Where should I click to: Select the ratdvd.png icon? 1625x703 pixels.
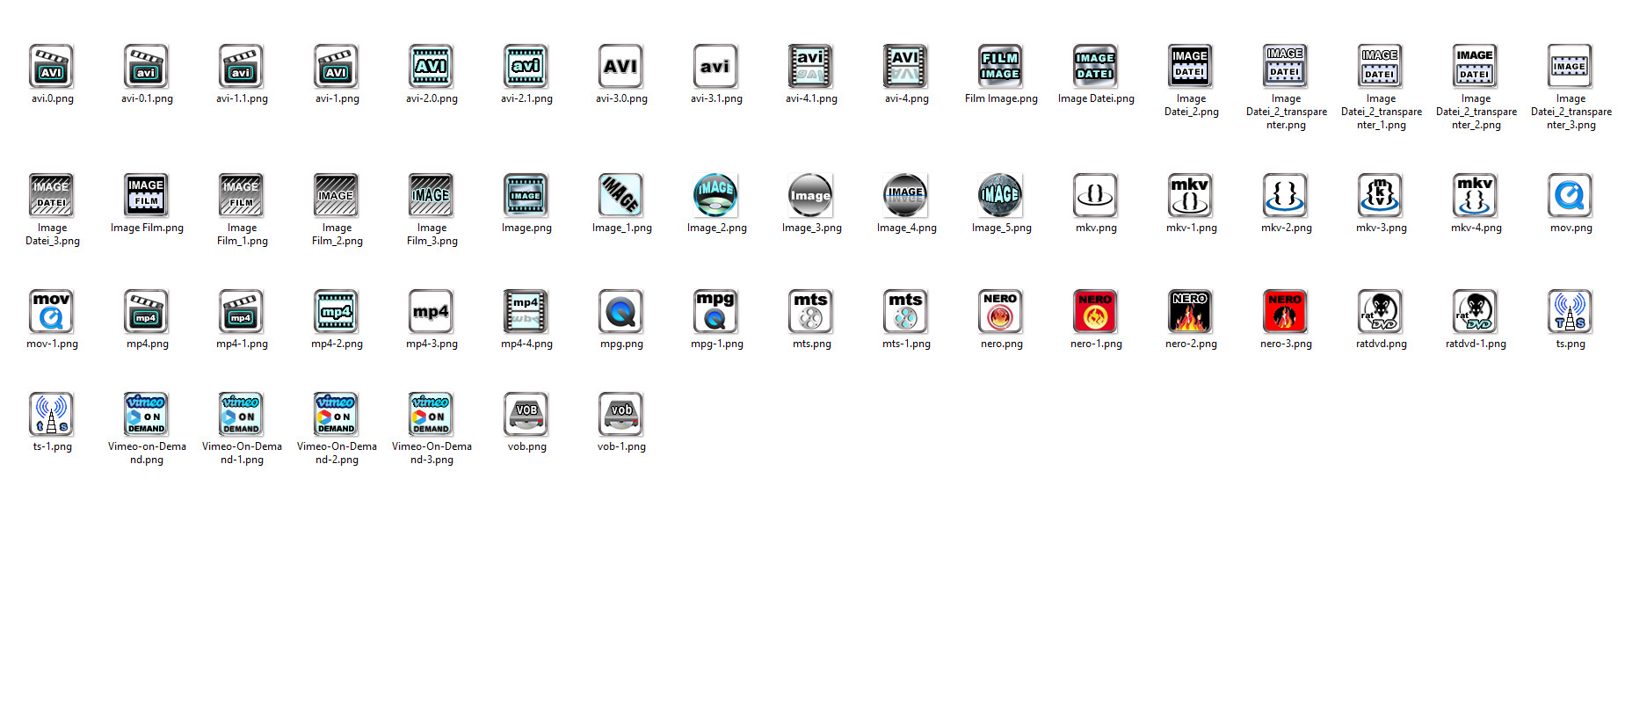click(1381, 311)
